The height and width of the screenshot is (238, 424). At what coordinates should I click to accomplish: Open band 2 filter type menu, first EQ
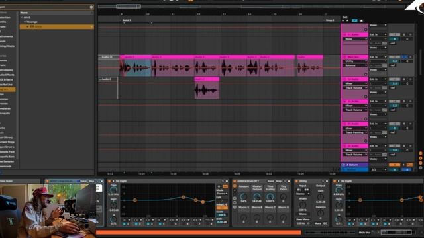137,220
